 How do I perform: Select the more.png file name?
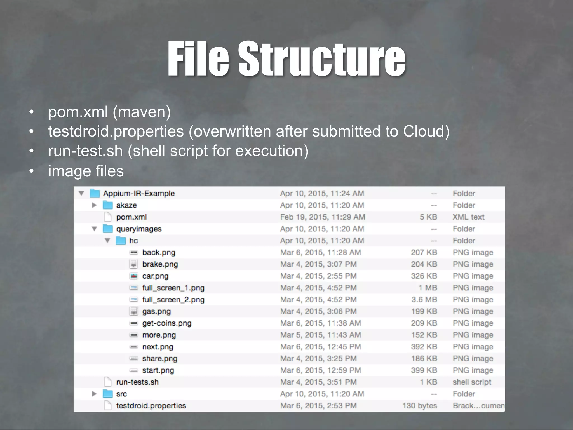click(159, 335)
